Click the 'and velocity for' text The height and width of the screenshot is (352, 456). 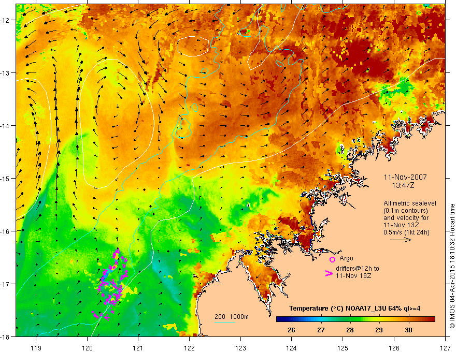[406, 218]
